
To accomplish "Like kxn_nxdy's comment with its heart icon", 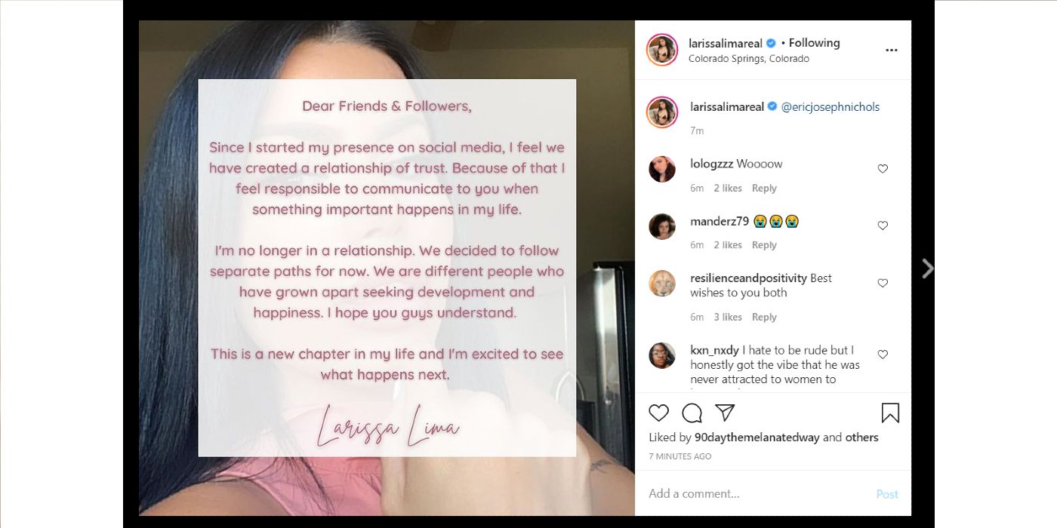I will (883, 354).
